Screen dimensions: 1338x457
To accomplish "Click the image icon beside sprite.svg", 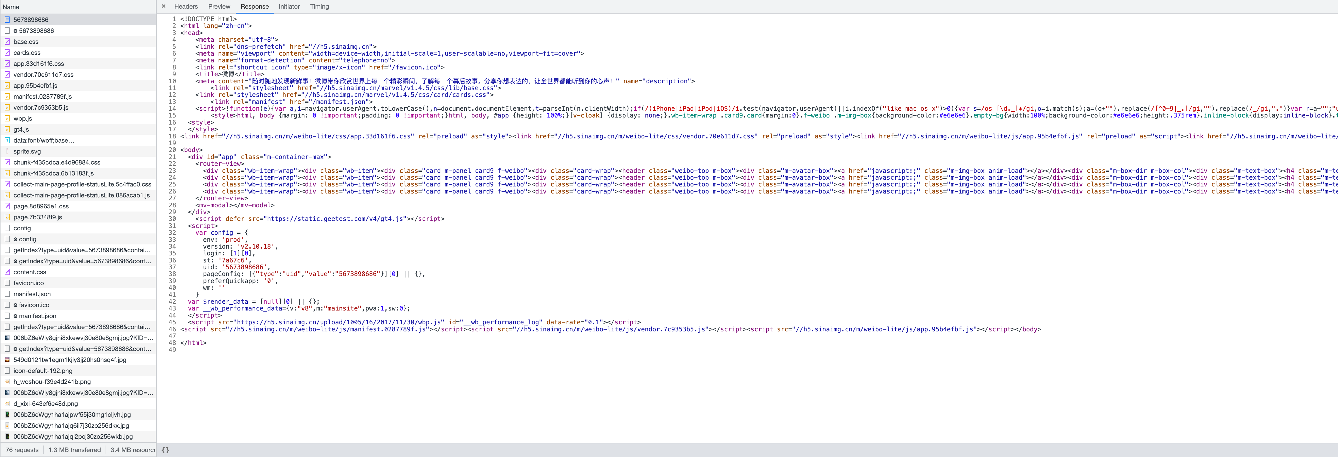I will pos(7,151).
